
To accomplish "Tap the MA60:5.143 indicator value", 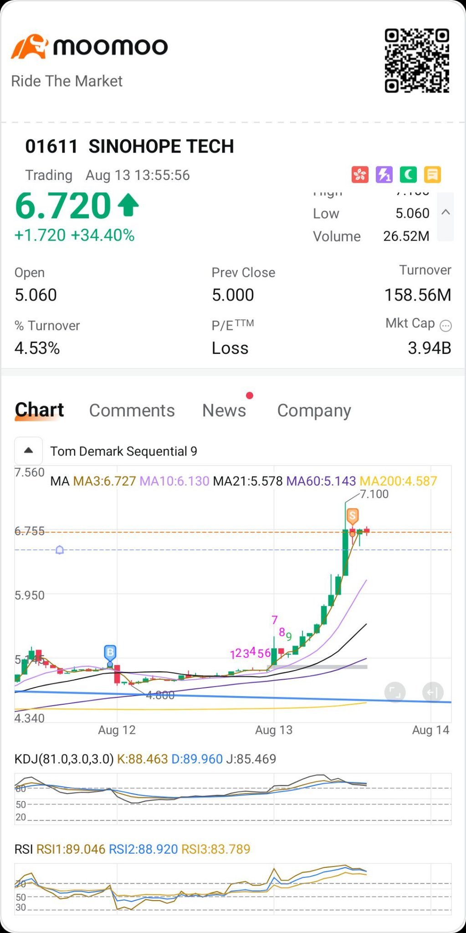I will pos(321,481).
